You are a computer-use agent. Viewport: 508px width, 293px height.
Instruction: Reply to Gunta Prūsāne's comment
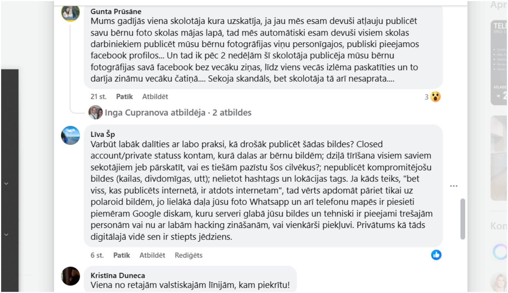click(155, 97)
